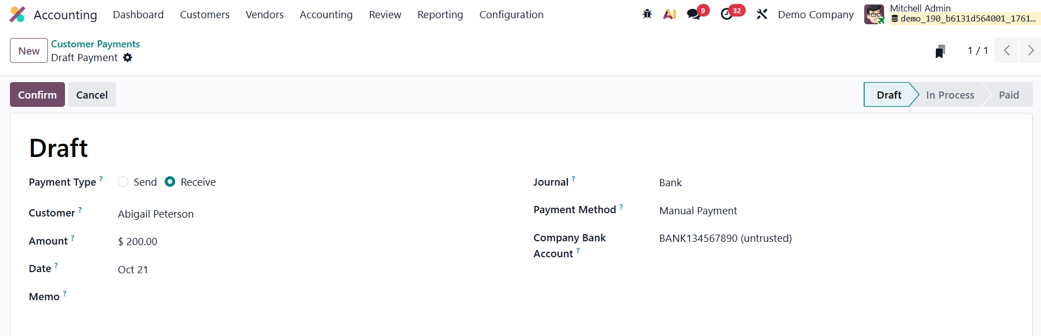1041x336 pixels.
Task: Open the debug bug icon menu
Action: click(647, 14)
